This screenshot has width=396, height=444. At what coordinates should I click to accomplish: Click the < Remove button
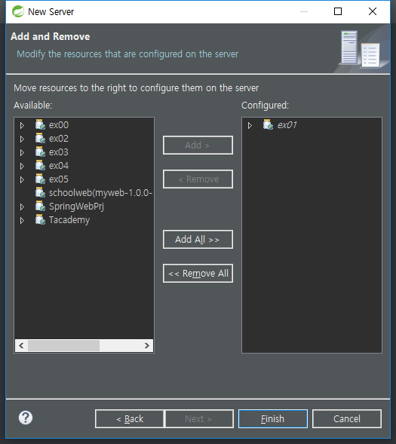[198, 179]
